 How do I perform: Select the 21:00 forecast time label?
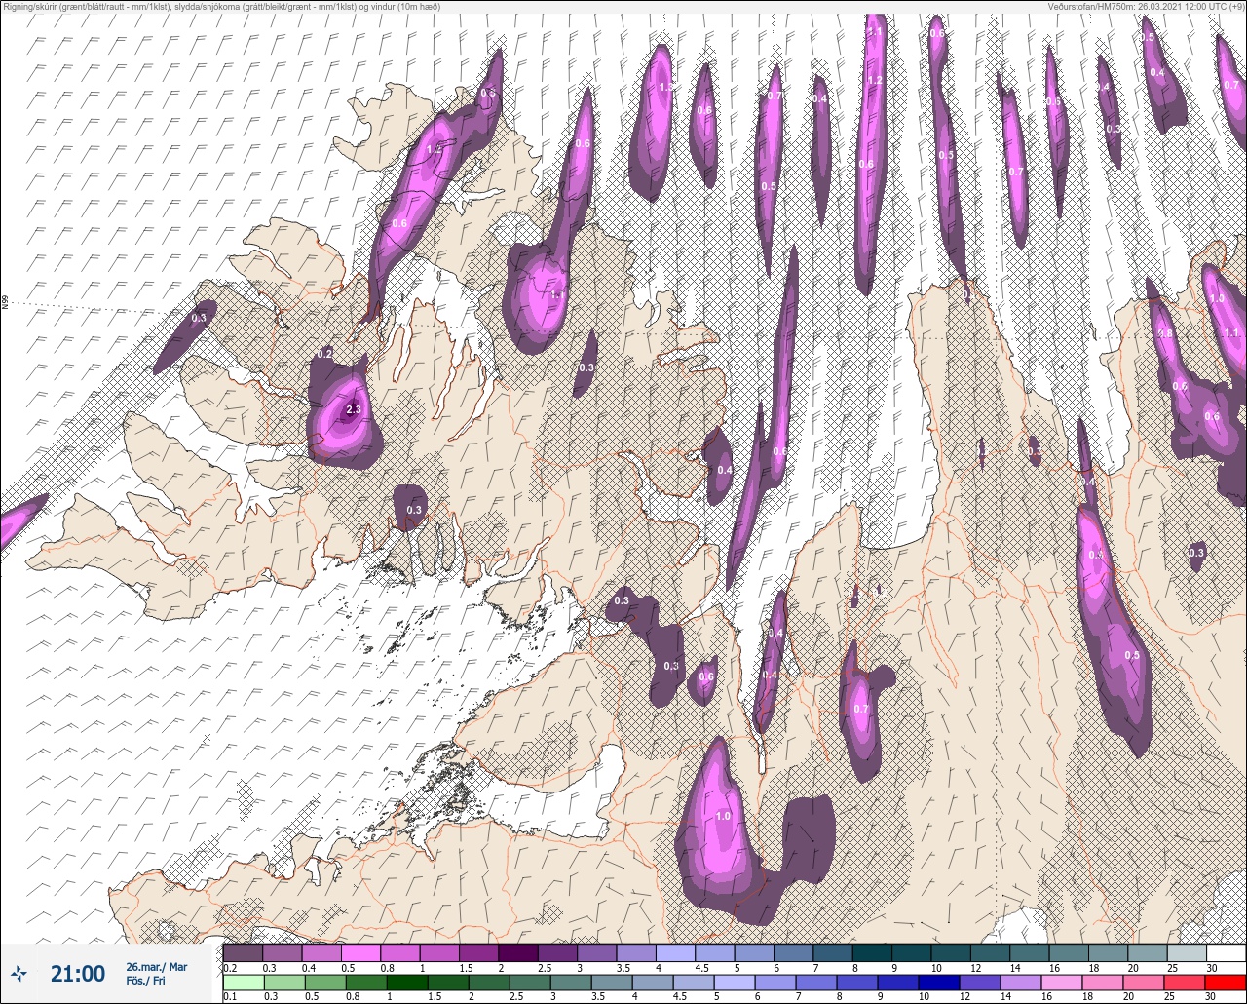pyautogui.click(x=78, y=974)
